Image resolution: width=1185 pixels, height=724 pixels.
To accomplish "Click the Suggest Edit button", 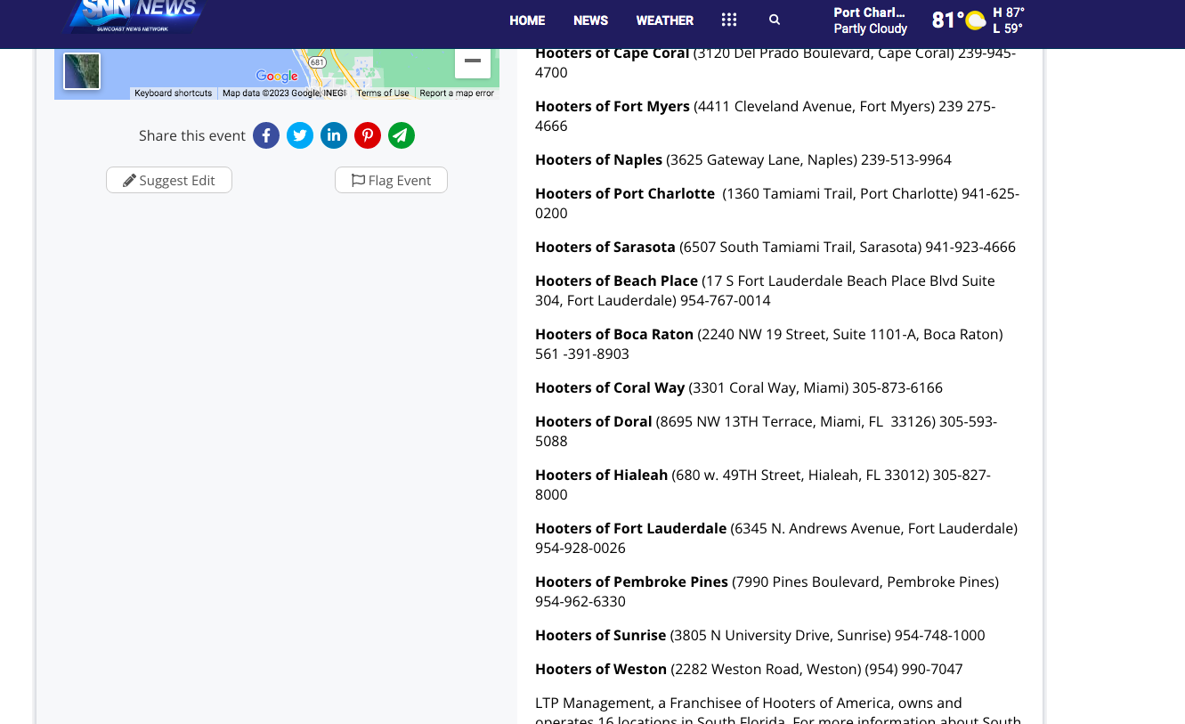I will (169, 180).
